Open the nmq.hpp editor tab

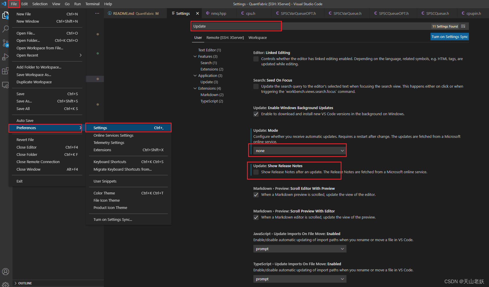tap(219, 13)
